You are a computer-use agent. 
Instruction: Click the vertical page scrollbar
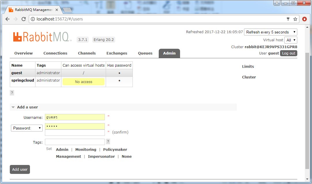click(307, 110)
